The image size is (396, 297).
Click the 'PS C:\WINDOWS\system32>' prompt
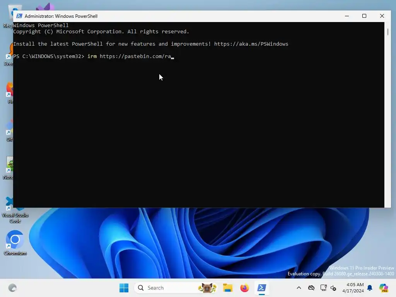[x=48, y=56]
